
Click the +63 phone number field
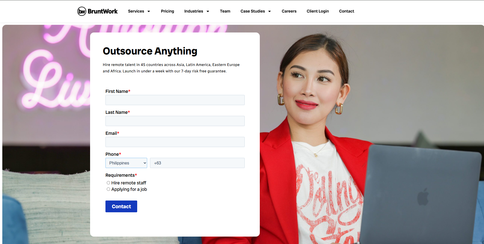click(197, 163)
